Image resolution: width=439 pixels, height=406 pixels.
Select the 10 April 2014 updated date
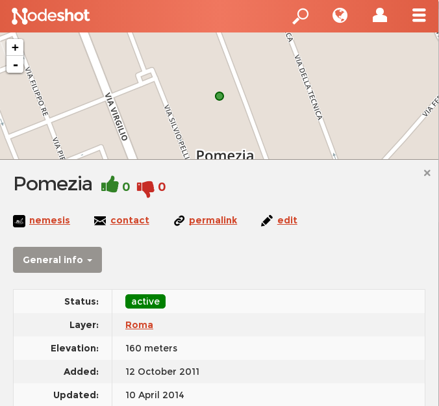(x=155, y=395)
